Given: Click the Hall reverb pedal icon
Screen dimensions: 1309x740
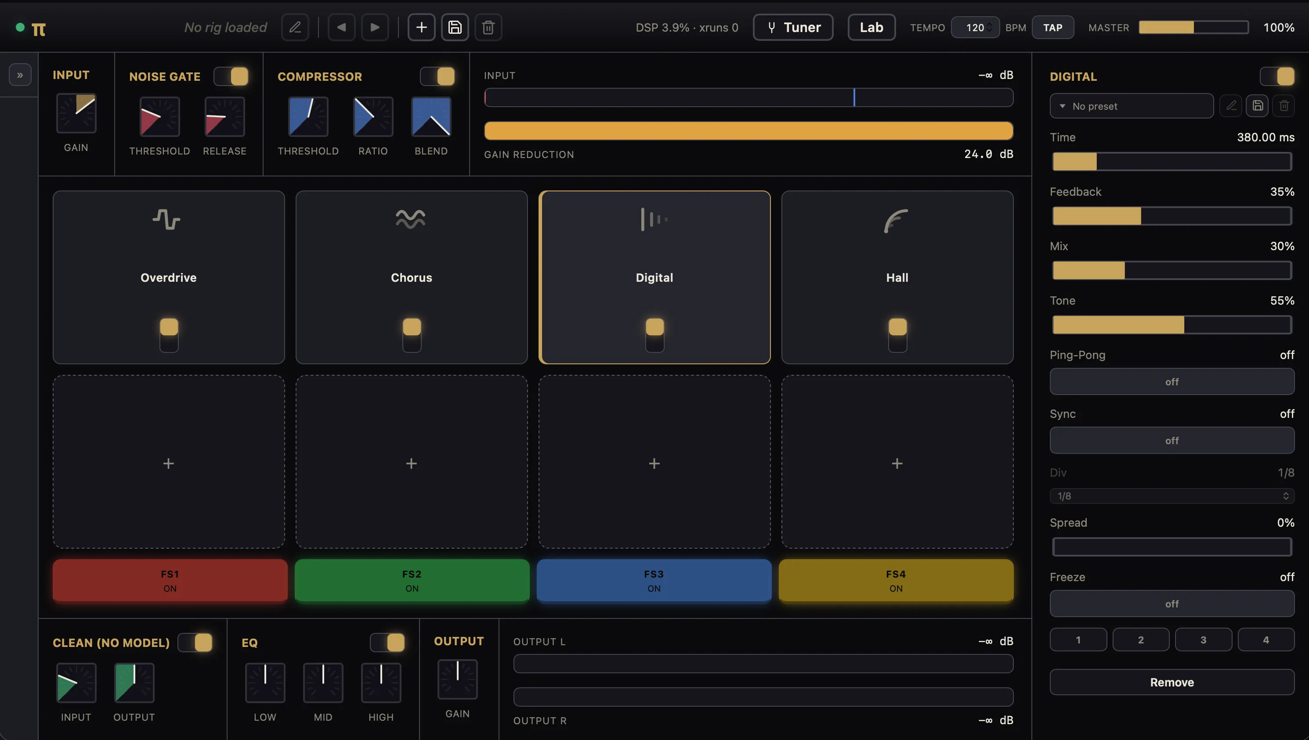Looking at the screenshot, I should pyautogui.click(x=896, y=221).
